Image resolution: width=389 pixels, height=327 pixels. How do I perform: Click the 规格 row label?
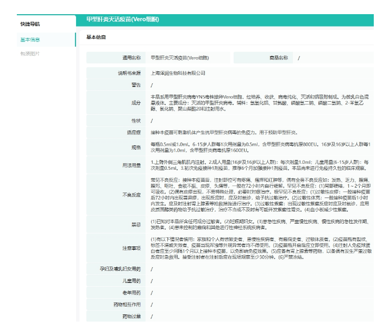tap(136, 147)
